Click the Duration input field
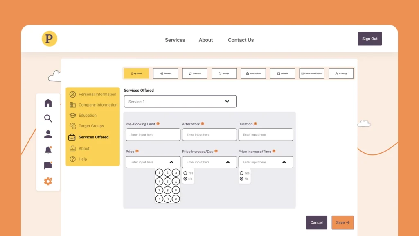The image size is (419, 236). tap(266, 135)
